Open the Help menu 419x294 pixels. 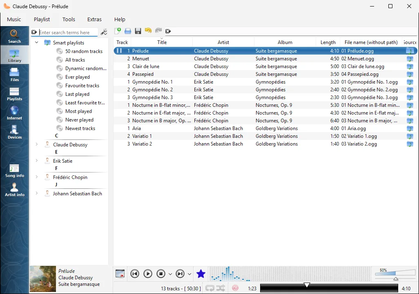[x=120, y=19]
